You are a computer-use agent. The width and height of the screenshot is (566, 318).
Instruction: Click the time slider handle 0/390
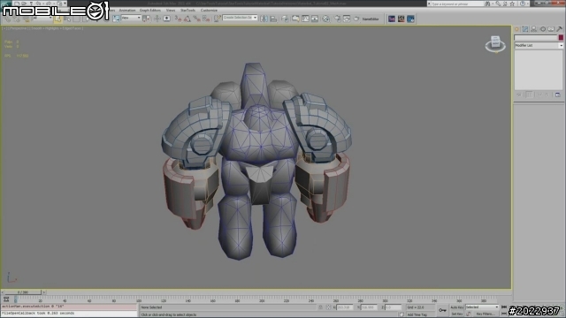point(23,292)
